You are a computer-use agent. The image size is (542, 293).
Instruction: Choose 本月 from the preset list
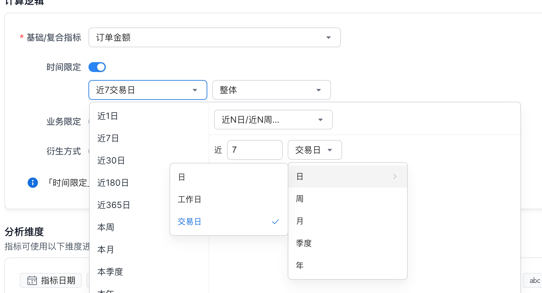pyautogui.click(x=106, y=249)
